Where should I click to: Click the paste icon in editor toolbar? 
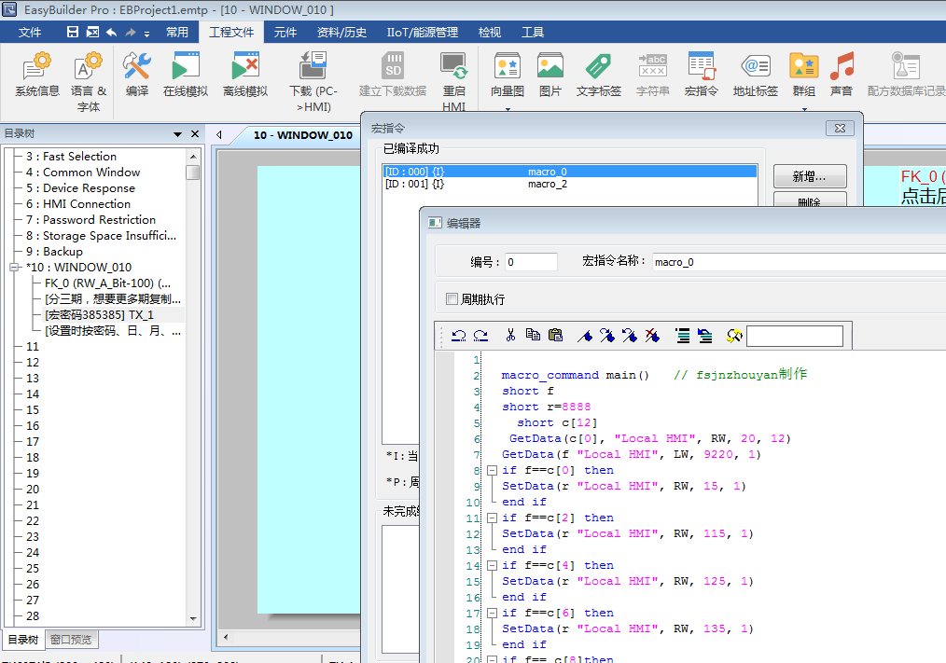556,336
